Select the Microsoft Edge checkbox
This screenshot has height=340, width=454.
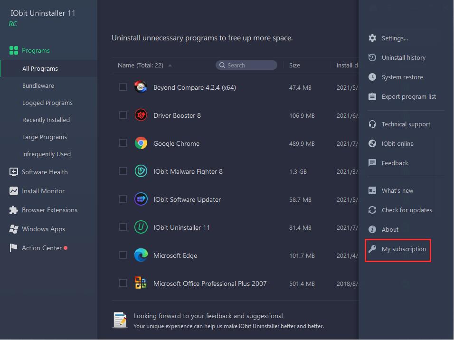click(123, 255)
